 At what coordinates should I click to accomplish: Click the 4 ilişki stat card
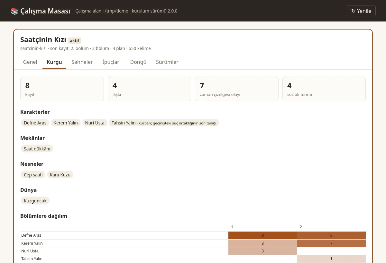tap(149, 89)
